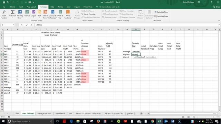The height and width of the screenshot is (124, 221).
Task: Switch to the Page Layout tab
Action: [31, 7]
